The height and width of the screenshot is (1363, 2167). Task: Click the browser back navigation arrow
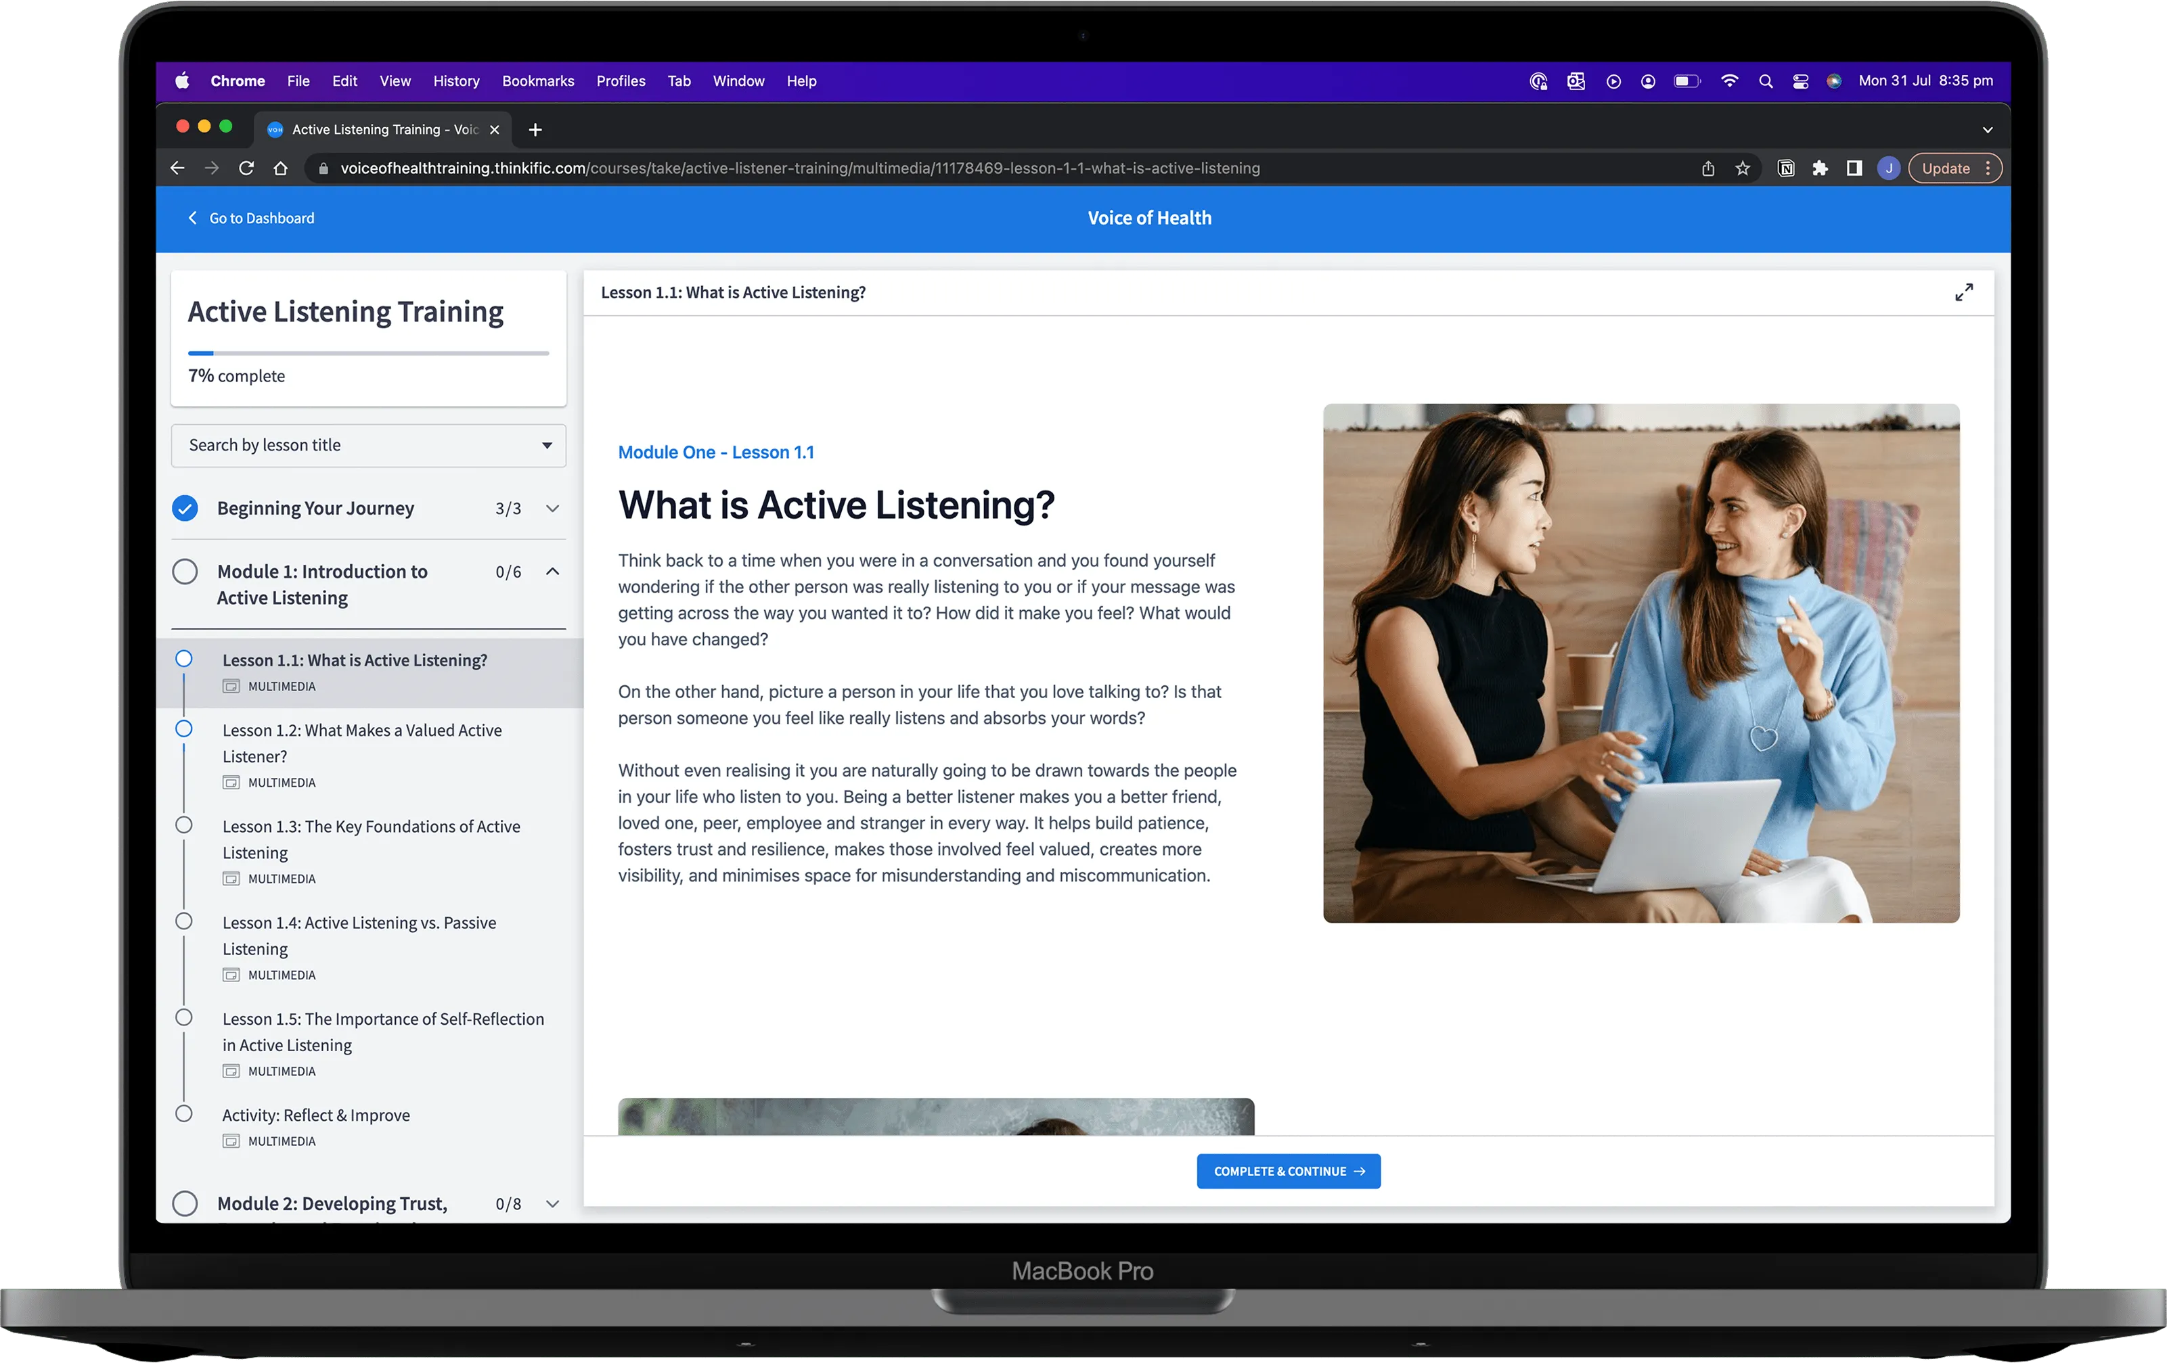(177, 168)
